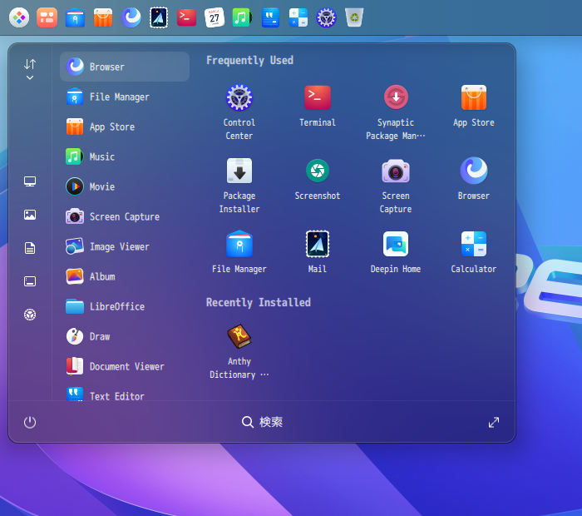Open the Documents sidebar shortcut icon
Image resolution: width=582 pixels, height=516 pixels.
click(30, 248)
